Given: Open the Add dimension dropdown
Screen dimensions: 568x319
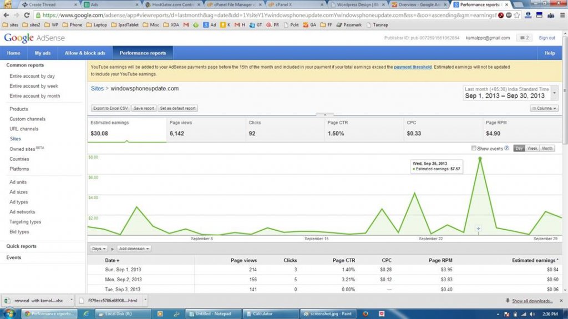Looking at the screenshot, I should coord(134,249).
